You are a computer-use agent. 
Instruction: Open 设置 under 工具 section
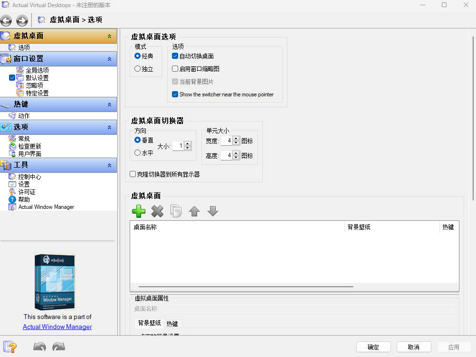[x=24, y=184]
